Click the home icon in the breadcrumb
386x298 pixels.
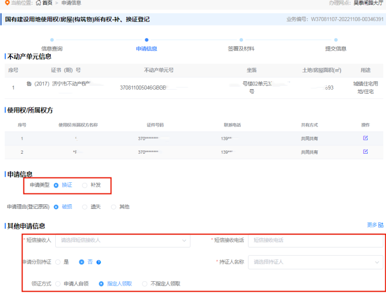click(39, 3)
